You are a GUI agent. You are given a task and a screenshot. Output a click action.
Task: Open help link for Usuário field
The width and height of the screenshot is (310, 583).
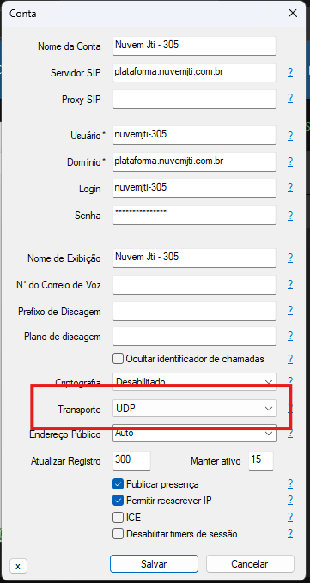(x=290, y=136)
